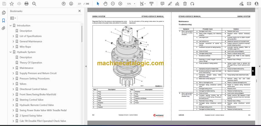The width and height of the screenshot is (261, 126).
Task: Expand the Wire Rope bookmark
Action: (13, 47)
